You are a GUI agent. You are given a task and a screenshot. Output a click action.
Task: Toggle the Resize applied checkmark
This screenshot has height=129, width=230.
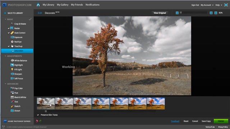click(9, 28)
